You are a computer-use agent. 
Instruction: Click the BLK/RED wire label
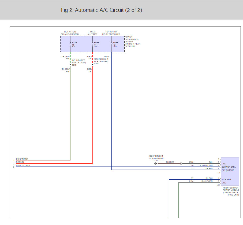point(170,162)
